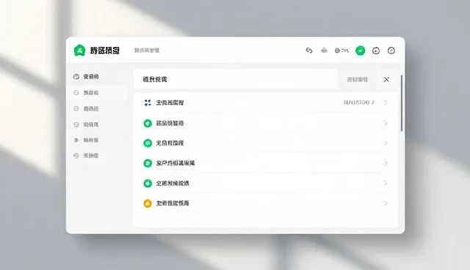Click the circled plus icon in header
Viewport: 470px width, 270px height.
pos(376,51)
